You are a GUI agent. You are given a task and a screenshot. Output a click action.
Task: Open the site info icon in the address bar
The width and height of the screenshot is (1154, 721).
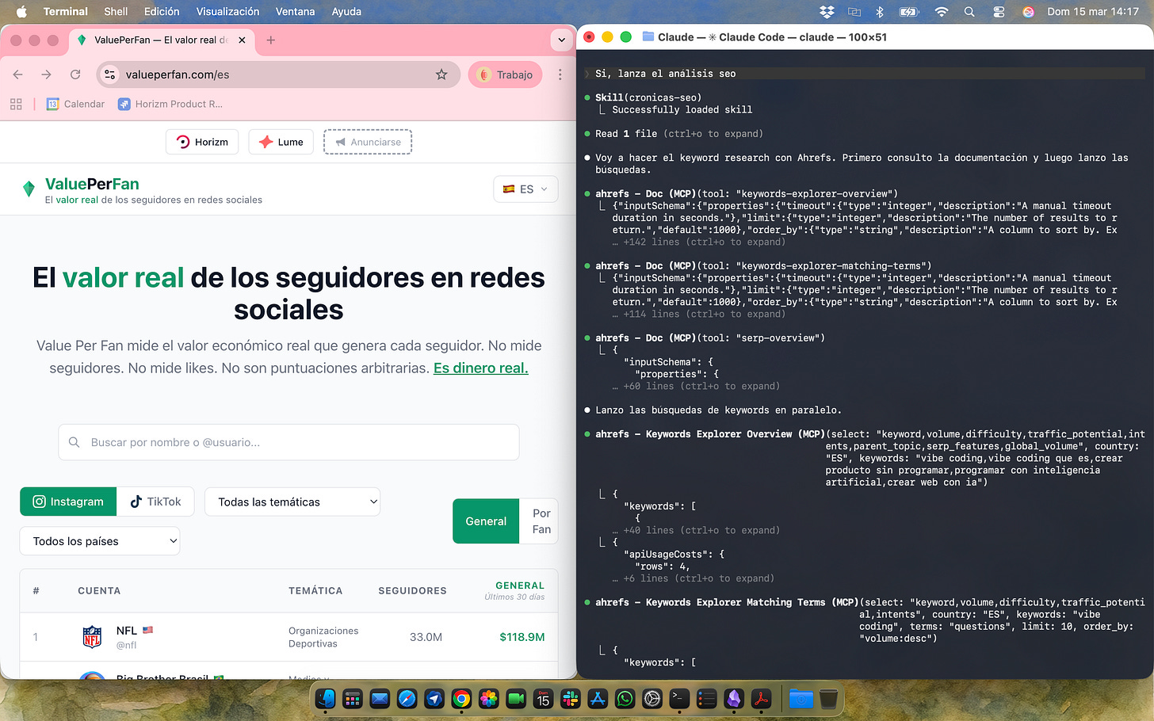pos(110,74)
